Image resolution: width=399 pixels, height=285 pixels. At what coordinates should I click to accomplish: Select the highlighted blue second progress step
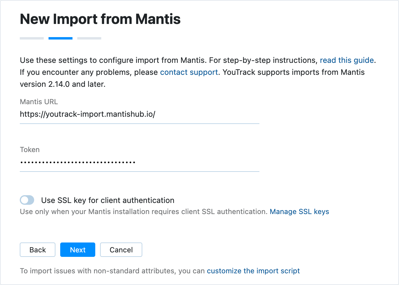[x=60, y=38]
